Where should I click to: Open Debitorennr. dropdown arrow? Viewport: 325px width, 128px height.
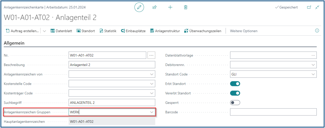[x=313, y=65]
